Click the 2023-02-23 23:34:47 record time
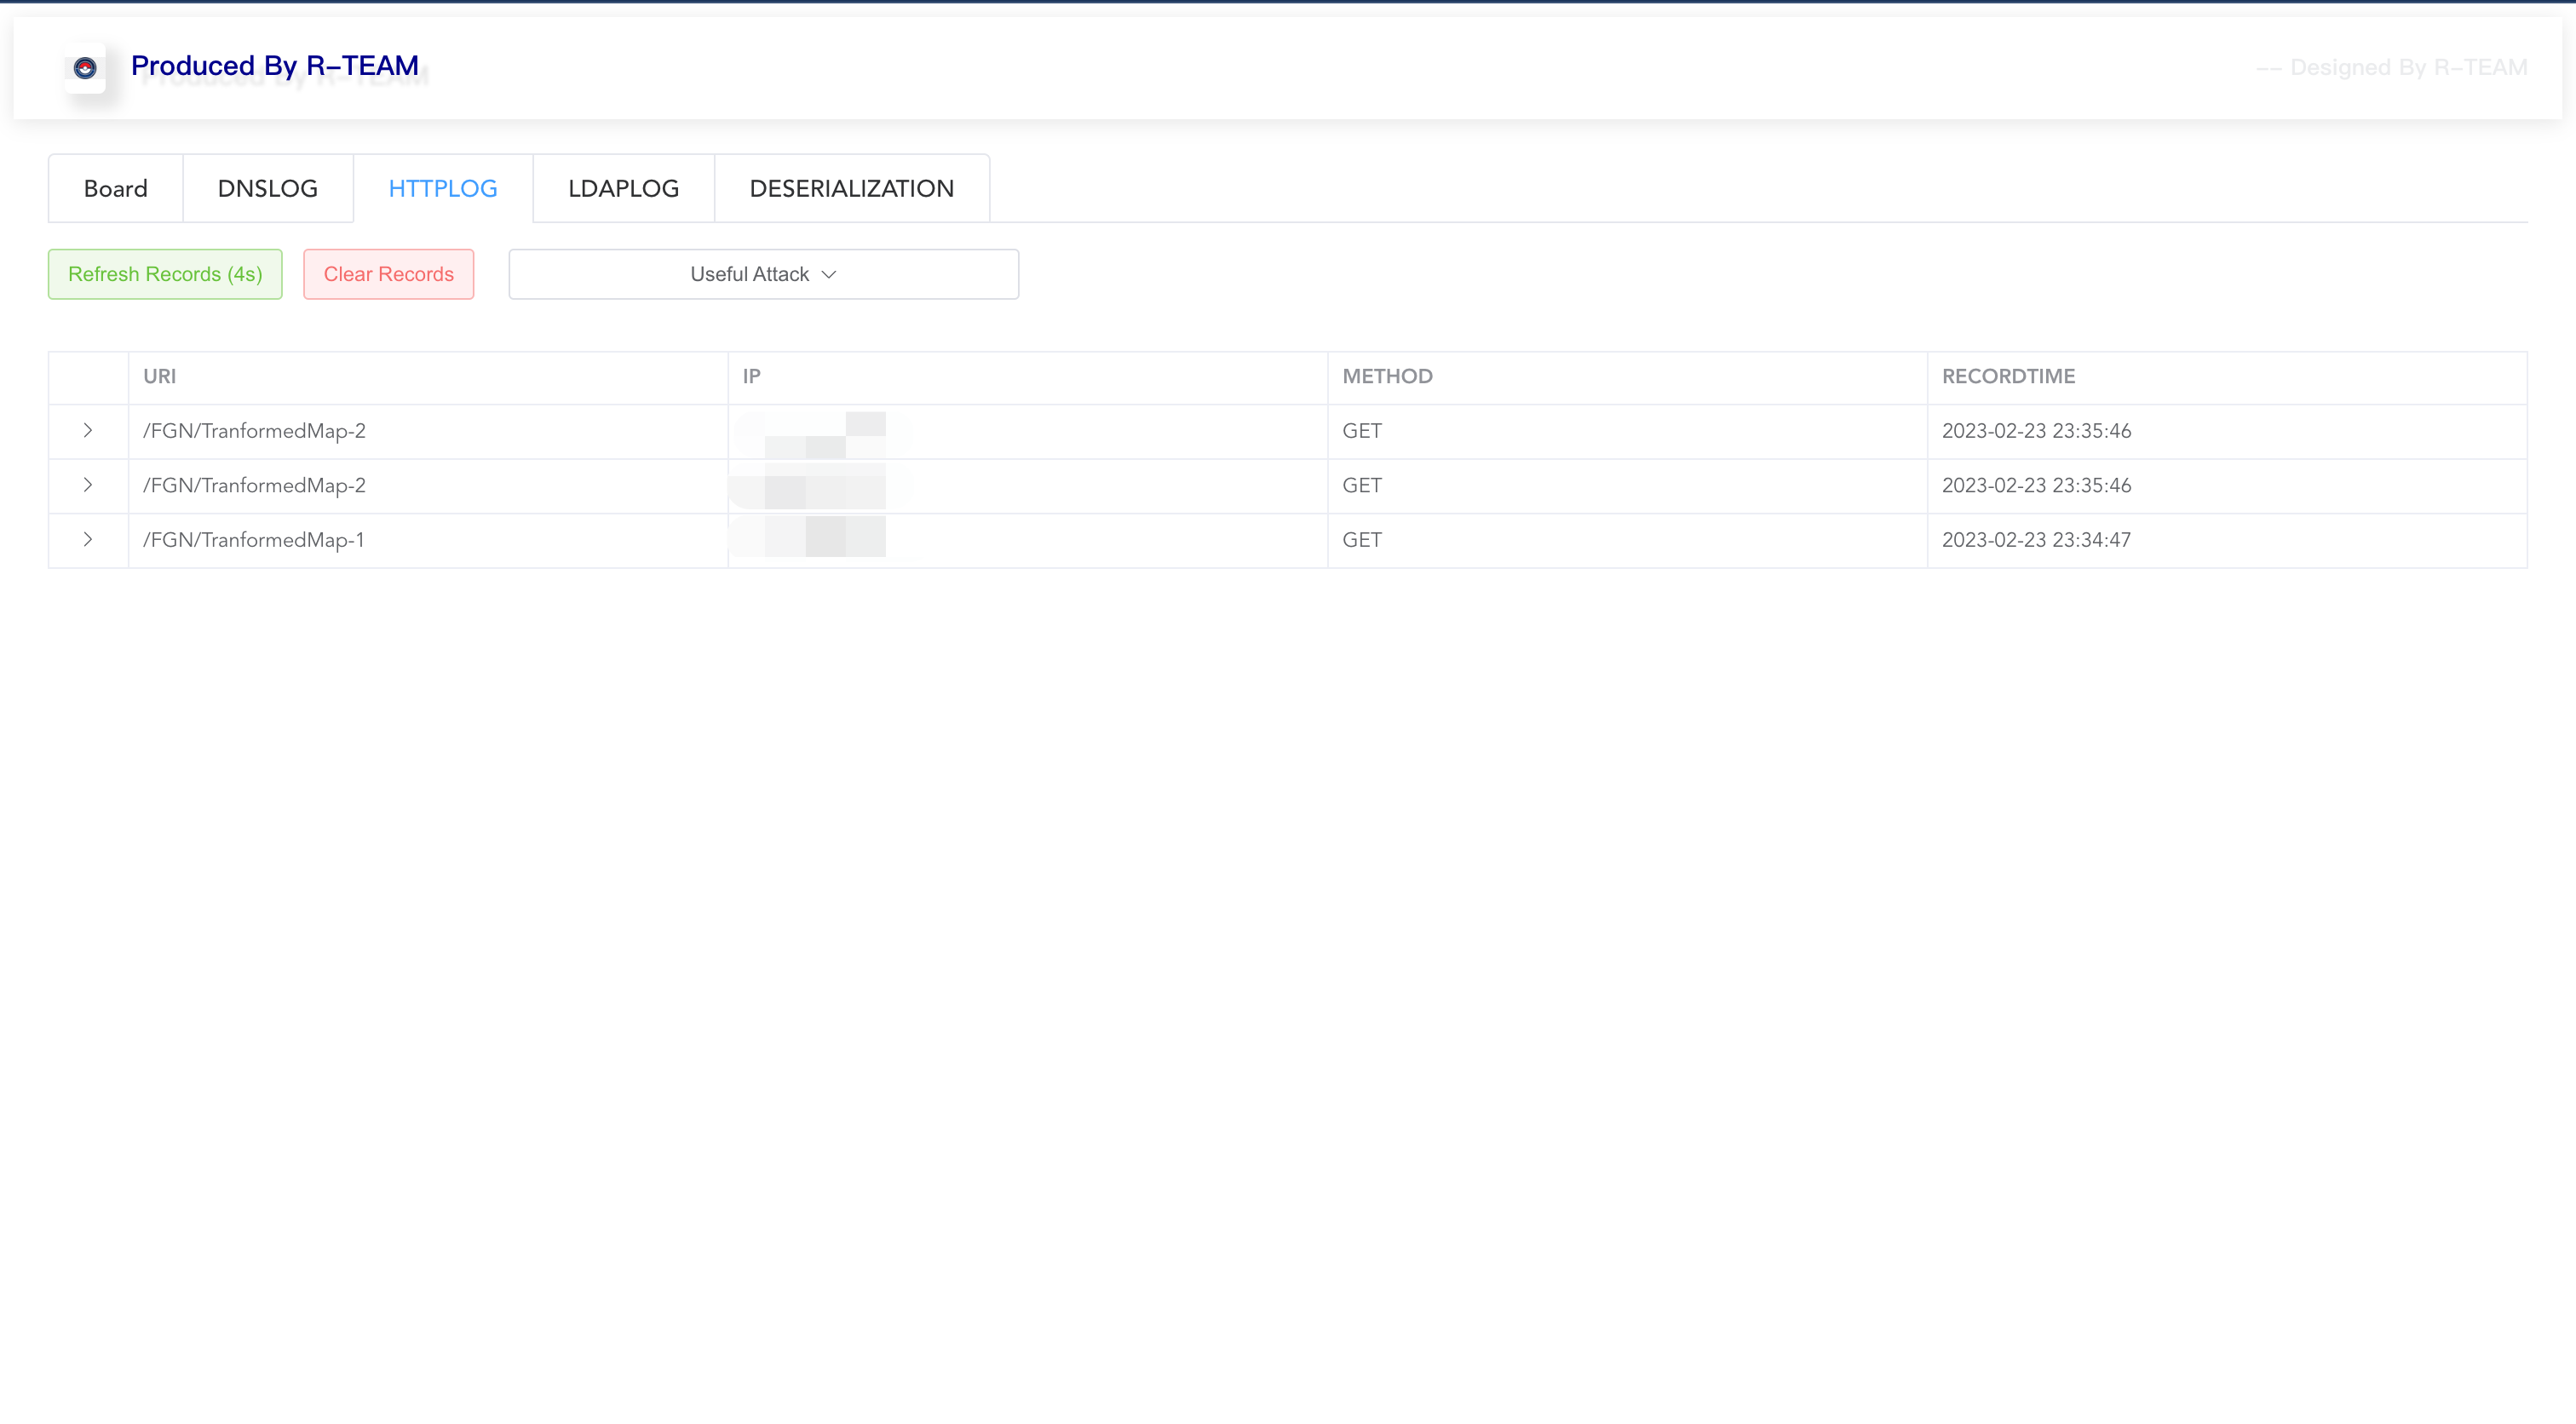This screenshot has width=2576, height=1424. point(2037,540)
